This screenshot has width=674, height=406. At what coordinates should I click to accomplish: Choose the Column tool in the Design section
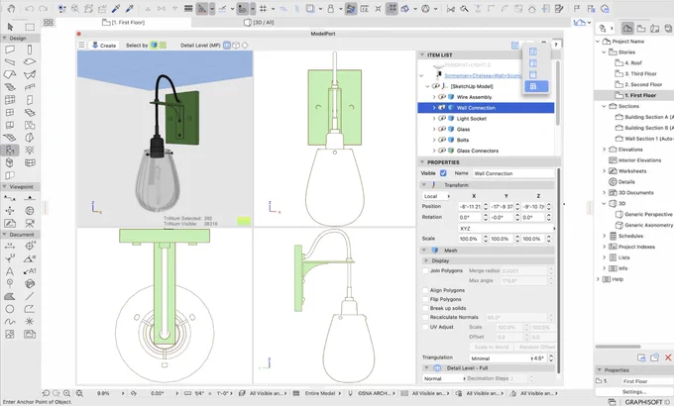pyautogui.click(x=29, y=50)
